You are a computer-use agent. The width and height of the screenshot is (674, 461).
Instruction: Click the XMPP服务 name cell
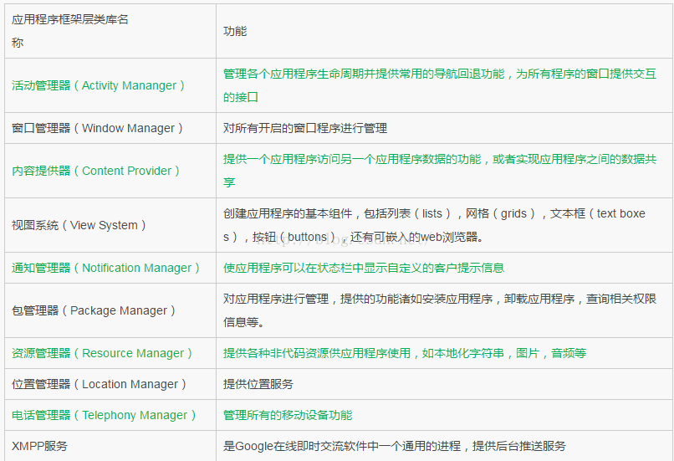pyautogui.click(x=40, y=446)
